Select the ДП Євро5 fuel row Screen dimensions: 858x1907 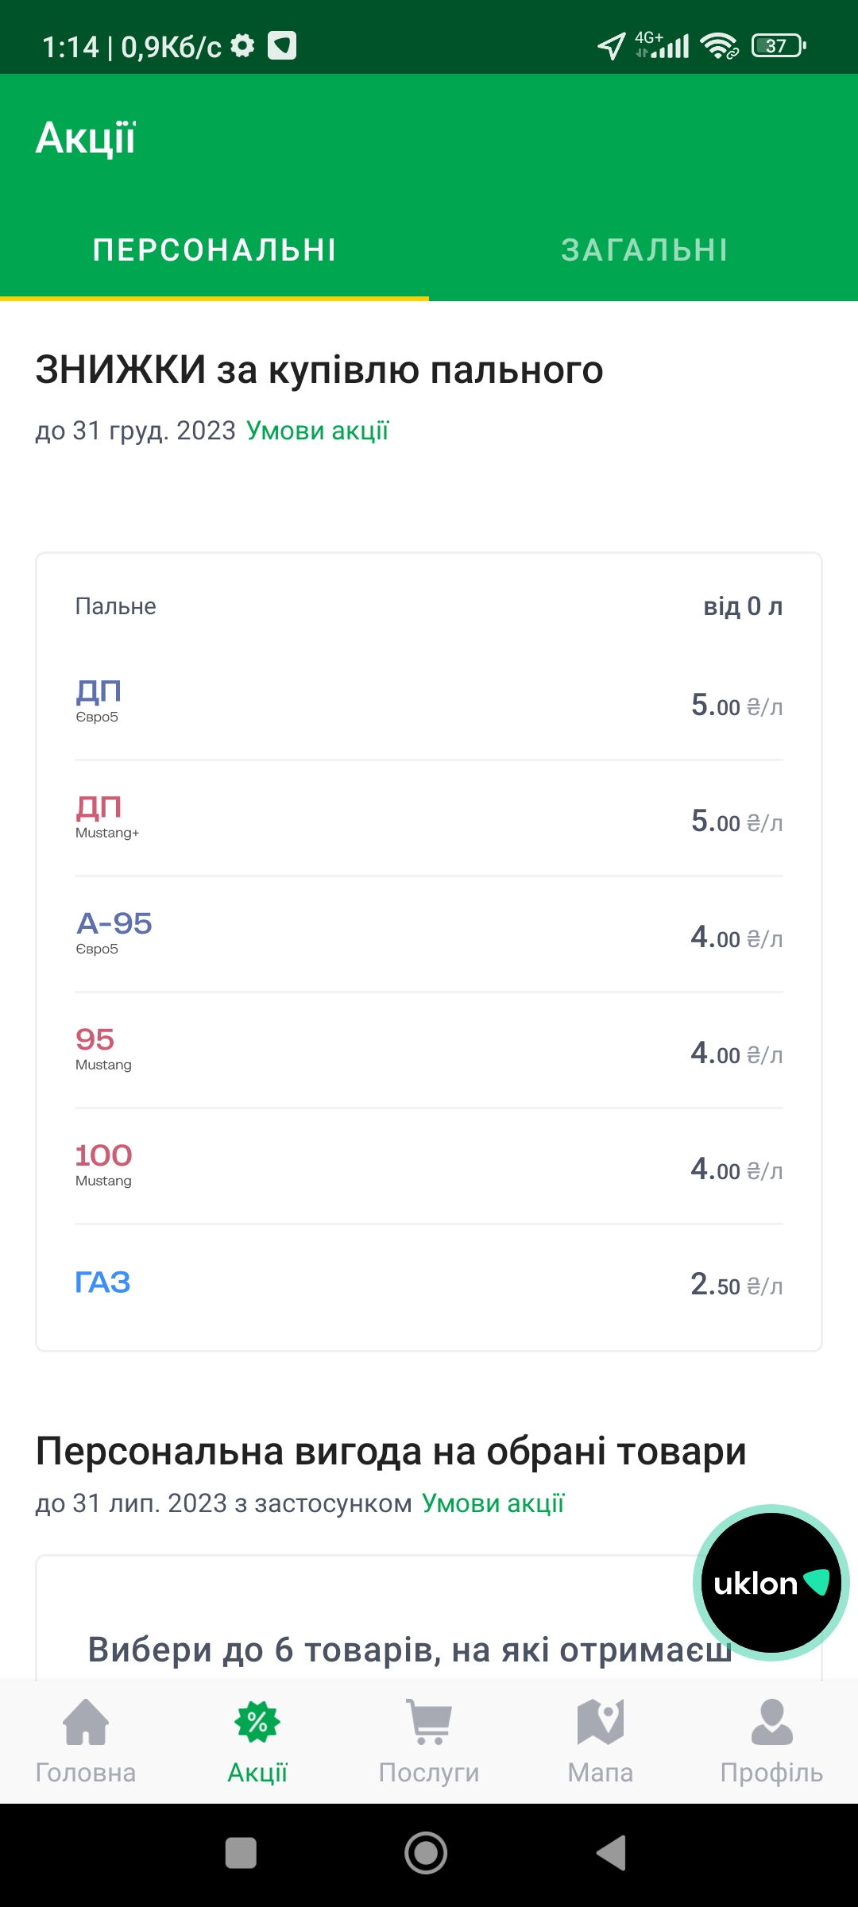tap(429, 702)
